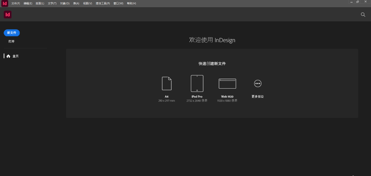Open the 文件(F) menu

(16, 3)
